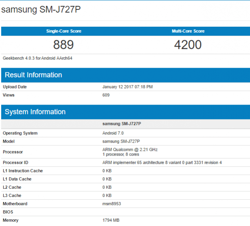This screenshot has width=250, height=226.
Task: Click the Upload Date row label
Action: coord(15,87)
